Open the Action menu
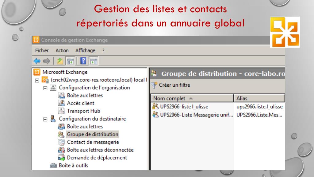Viewport: 314px width, 177px height. [x=62, y=51]
